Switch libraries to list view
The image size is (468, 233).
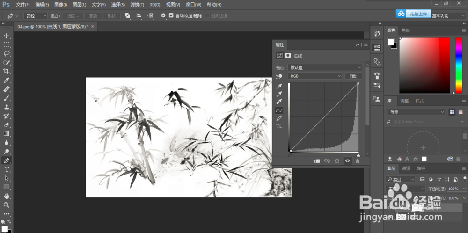point(461,112)
